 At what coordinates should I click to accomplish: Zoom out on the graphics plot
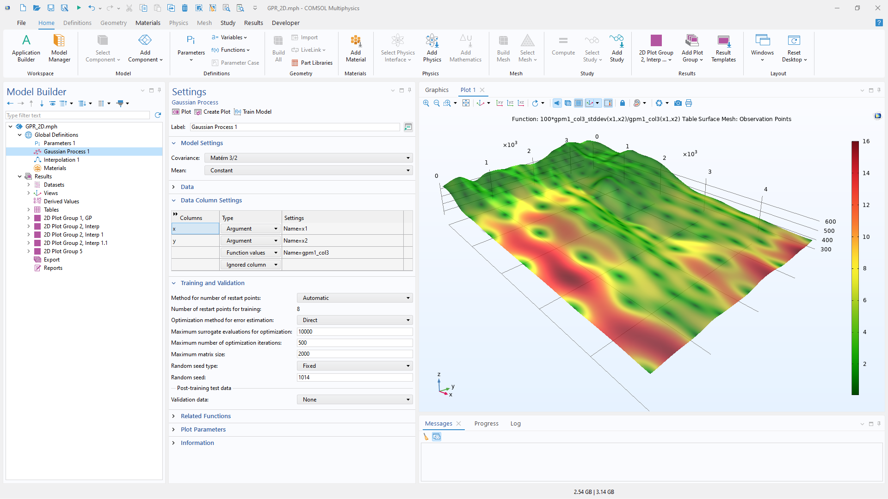[437, 103]
